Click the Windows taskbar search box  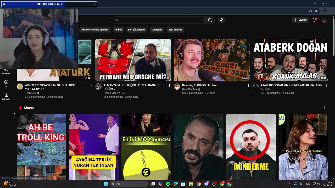[129, 184]
